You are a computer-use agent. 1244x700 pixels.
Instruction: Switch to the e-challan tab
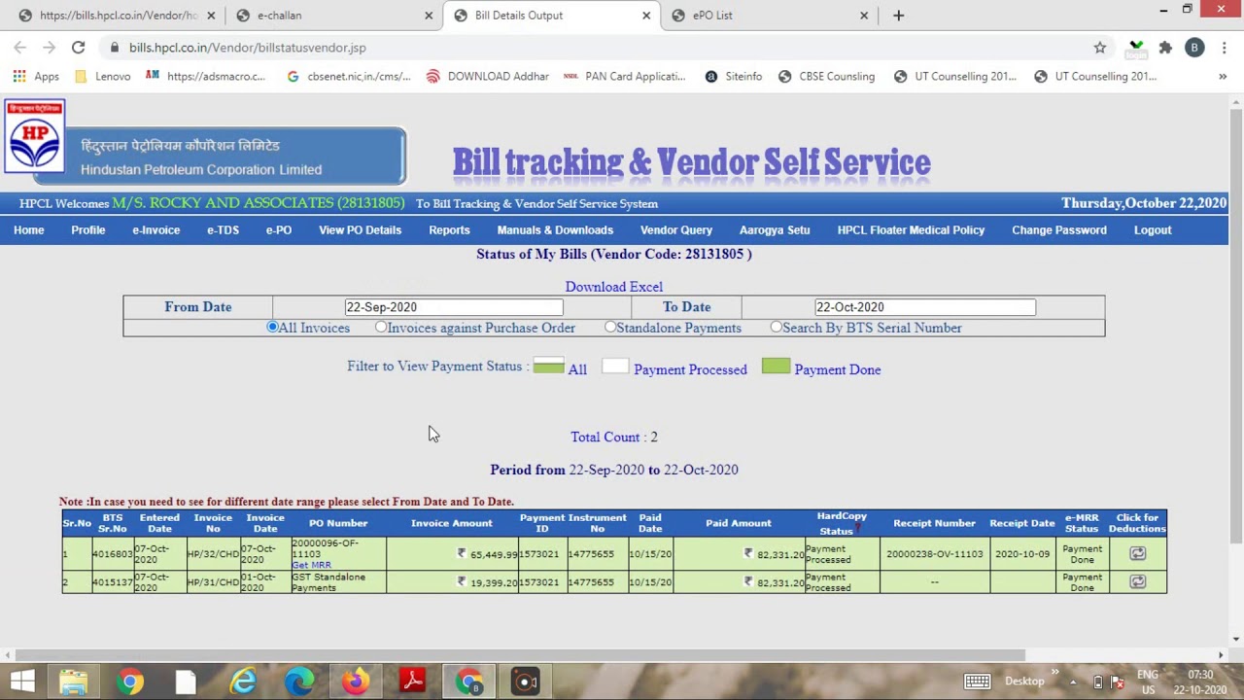pos(333,15)
